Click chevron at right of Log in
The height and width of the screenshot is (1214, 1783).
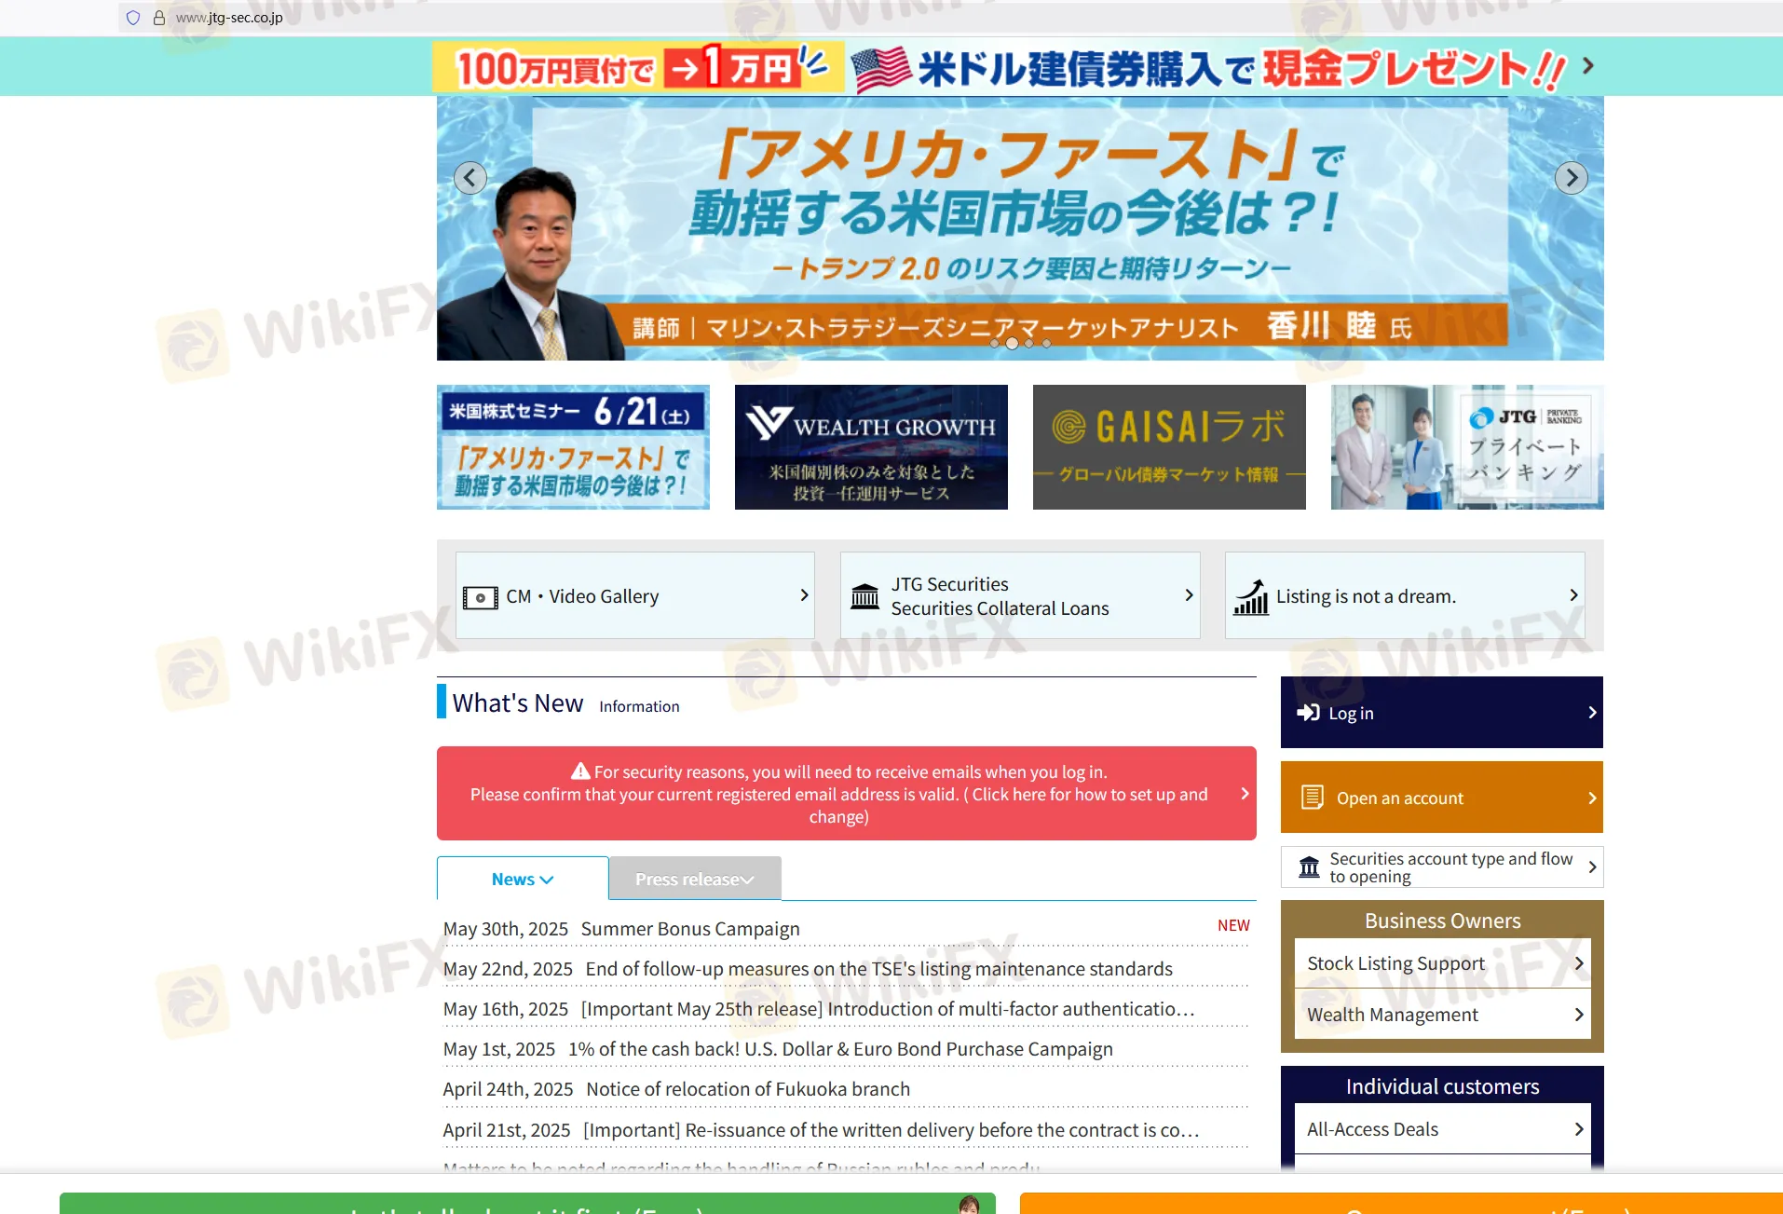pyautogui.click(x=1592, y=713)
